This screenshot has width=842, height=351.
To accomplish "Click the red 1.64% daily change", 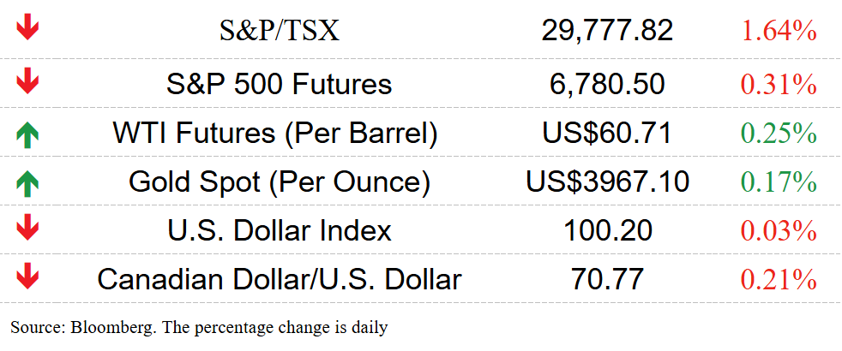I will 778,32.
